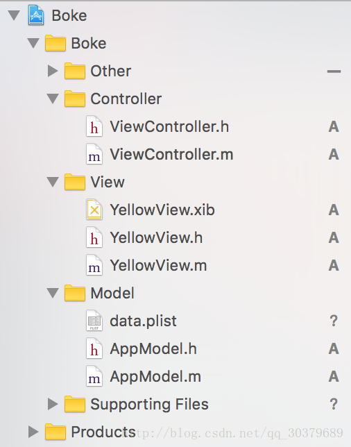Select YellowView.h file name
Viewport: 351px width, 447px height.
tap(156, 237)
